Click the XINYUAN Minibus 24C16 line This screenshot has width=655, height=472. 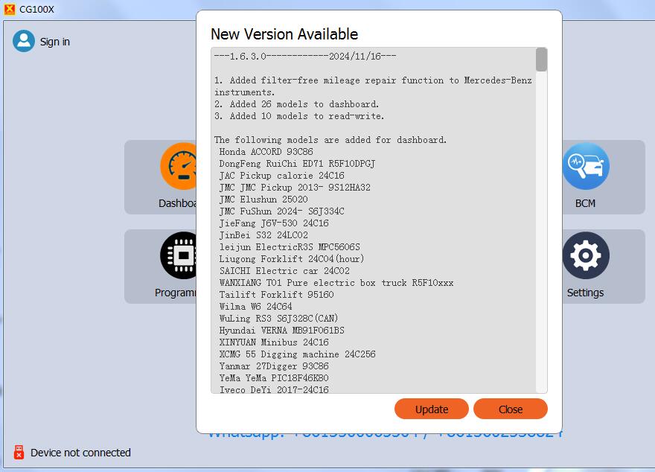click(274, 342)
